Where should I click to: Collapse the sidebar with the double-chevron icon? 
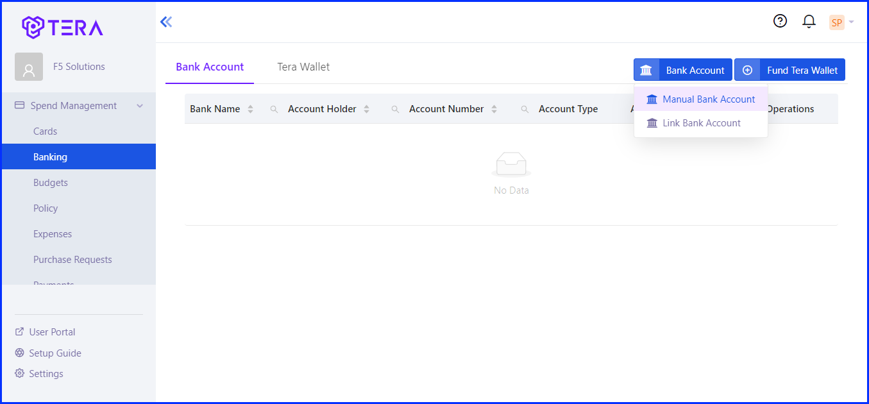tap(166, 22)
